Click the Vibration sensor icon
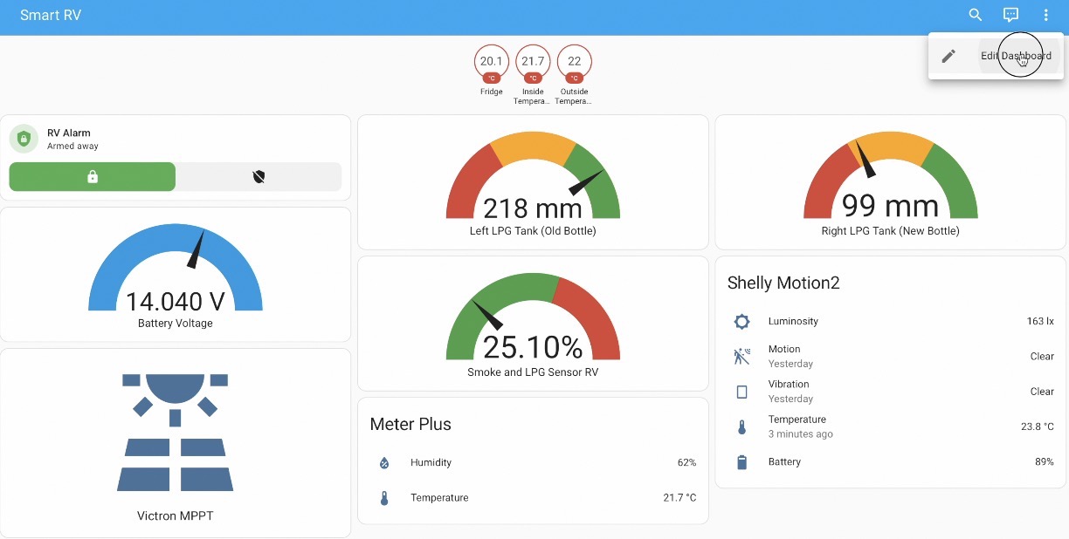Viewport: 1069px width, 539px height. coord(741,392)
